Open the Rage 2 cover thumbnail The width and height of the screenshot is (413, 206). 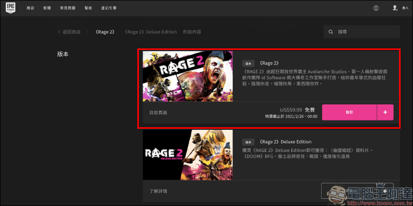[x=188, y=76]
